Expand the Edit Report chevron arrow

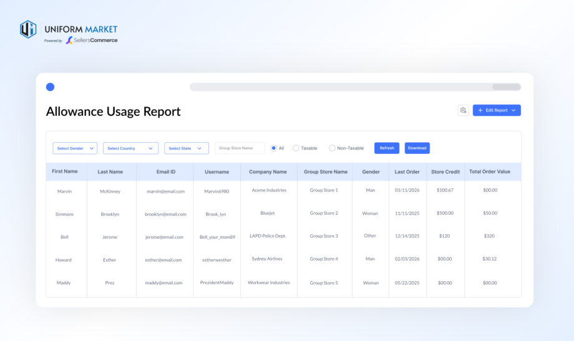pyautogui.click(x=513, y=110)
